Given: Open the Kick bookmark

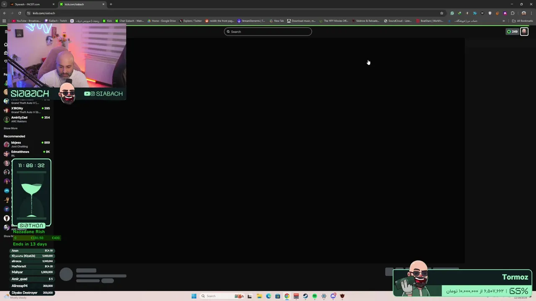Looking at the screenshot, I should coord(107,20).
